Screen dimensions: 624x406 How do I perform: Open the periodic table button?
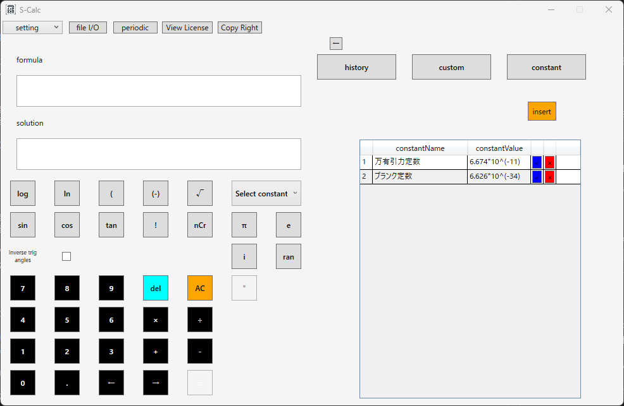point(135,27)
